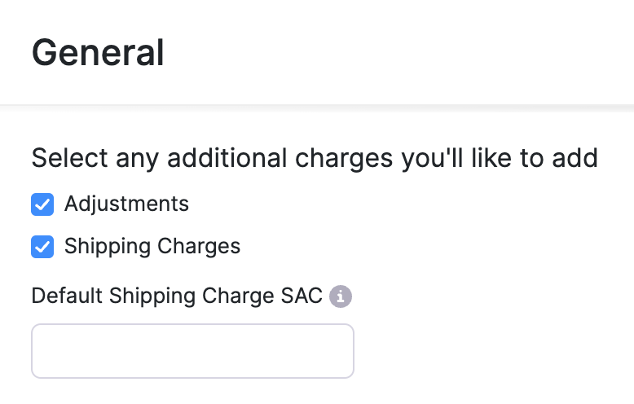Show the SAC help tooltip icon
Viewport: 634px width, 404px height.
[x=341, y=296]
